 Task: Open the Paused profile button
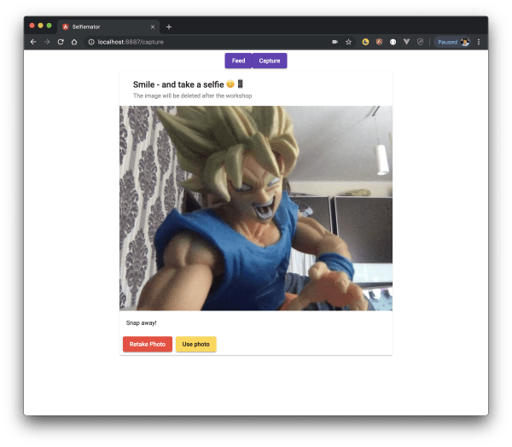[452, 42]
